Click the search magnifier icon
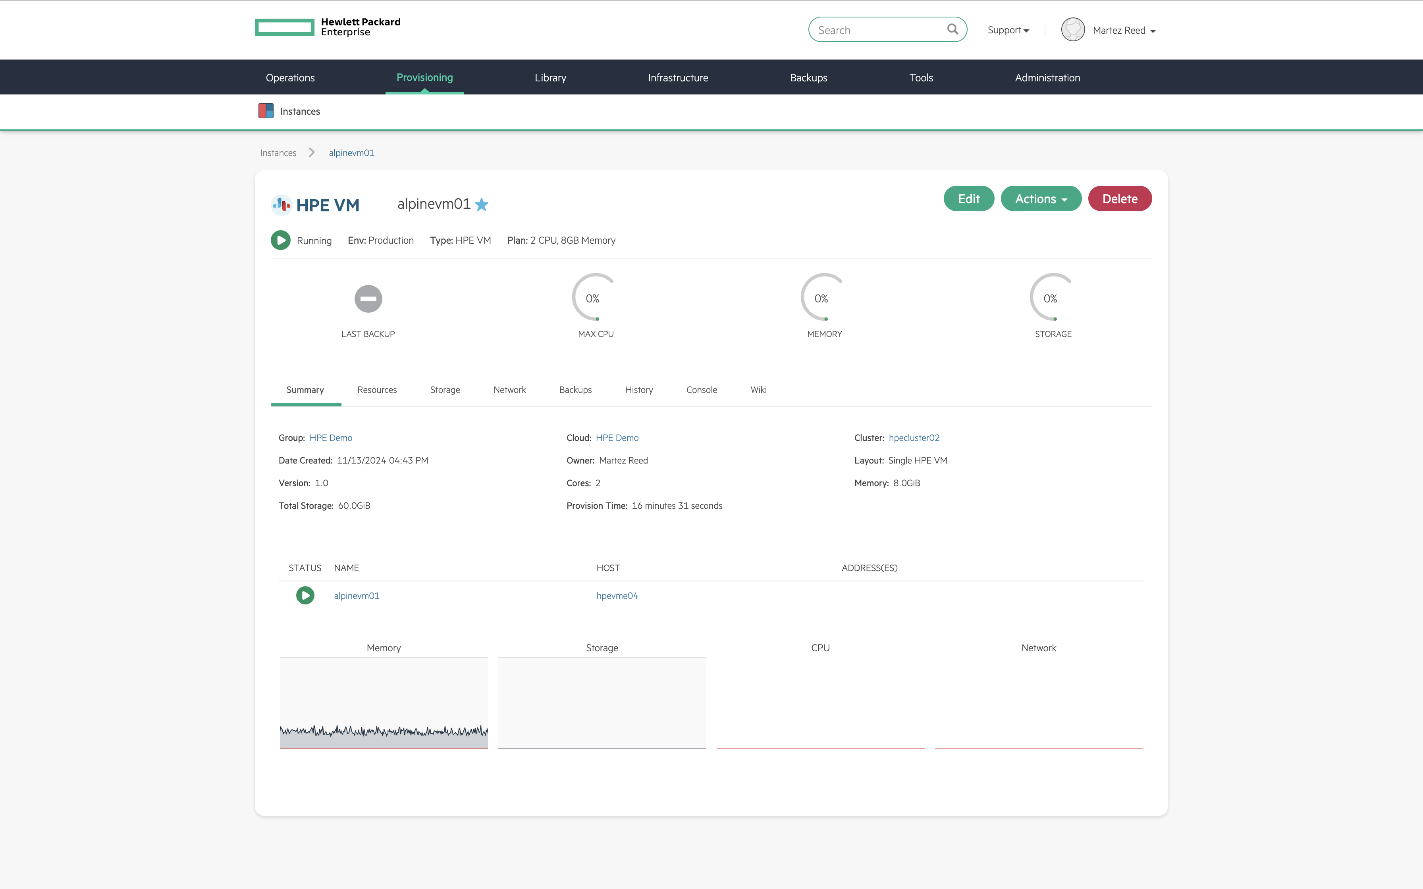This screenshot has width=1423, height=889. click(x=953, y=29)
